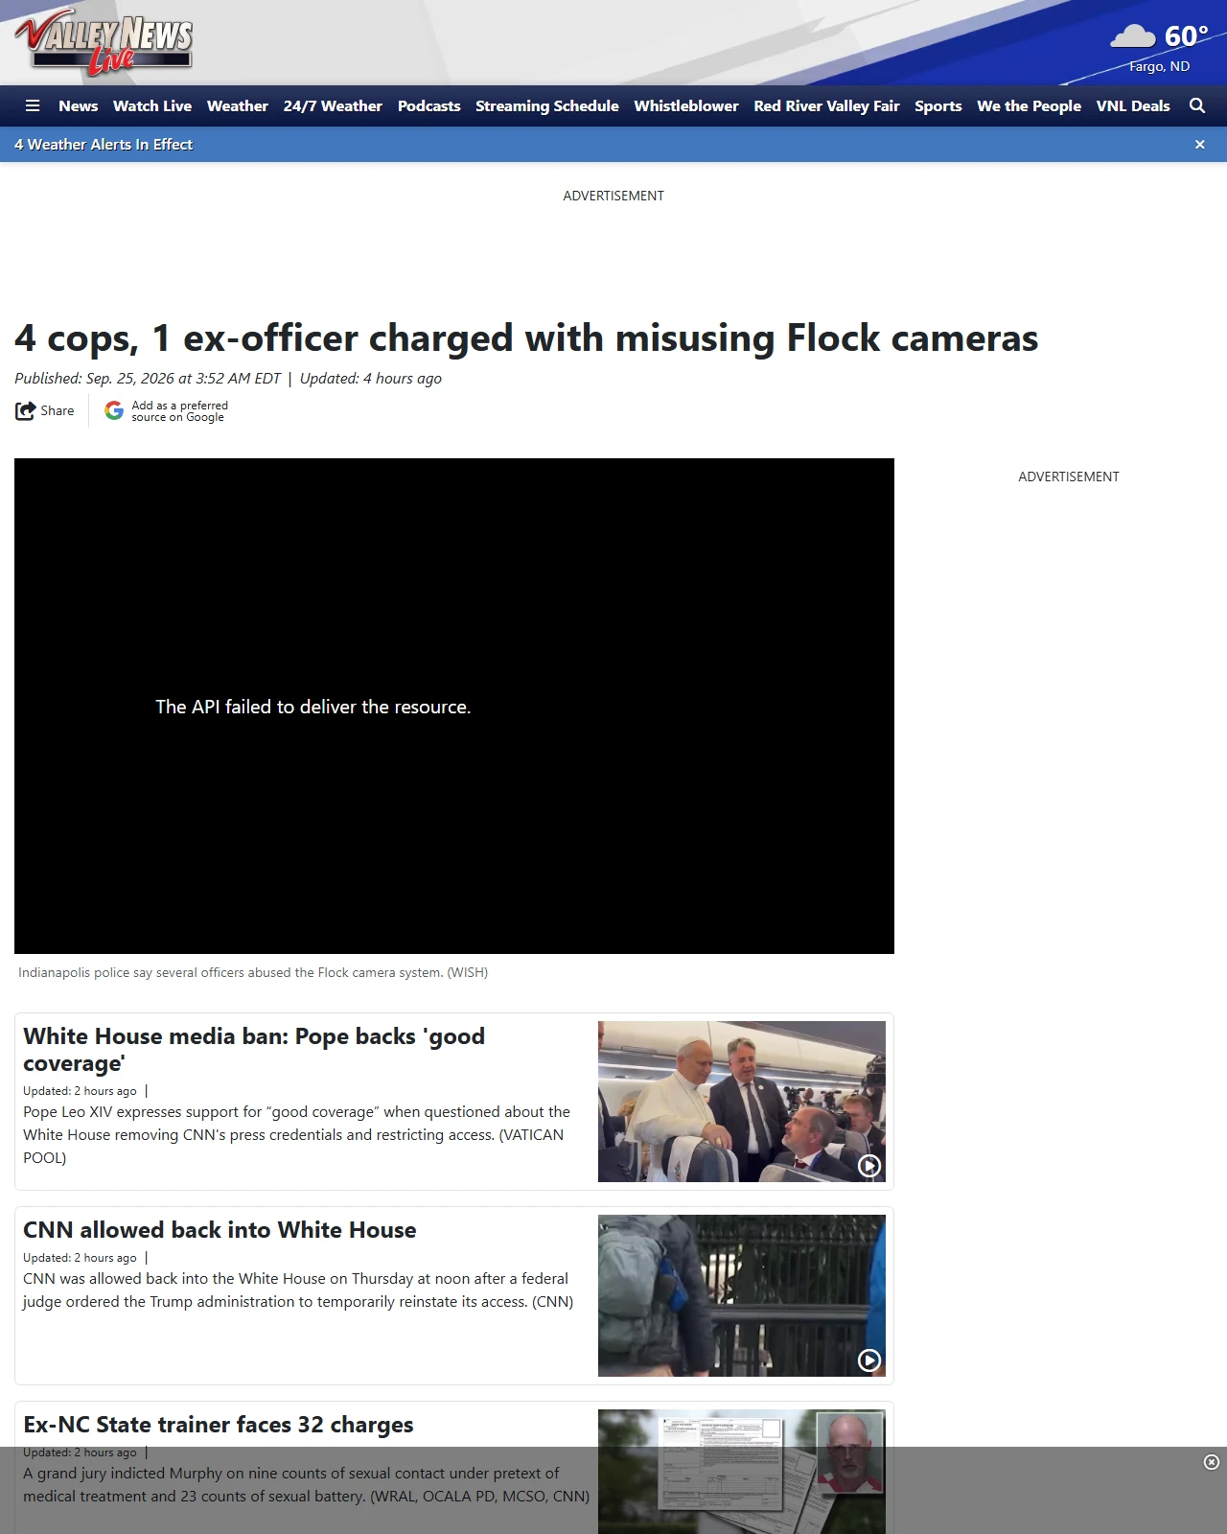View the 4 Weather Alerts In Effect

click(x=104, y=145)
